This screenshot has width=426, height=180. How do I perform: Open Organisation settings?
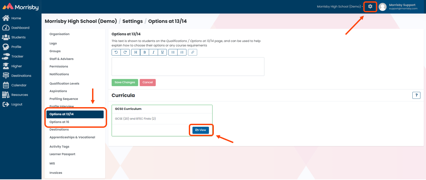pos(59,34)
